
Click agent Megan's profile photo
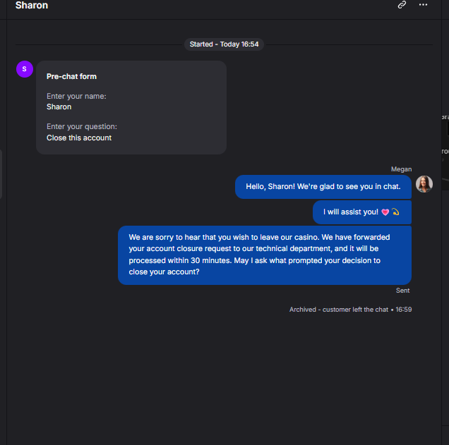(x=424, y=184)
